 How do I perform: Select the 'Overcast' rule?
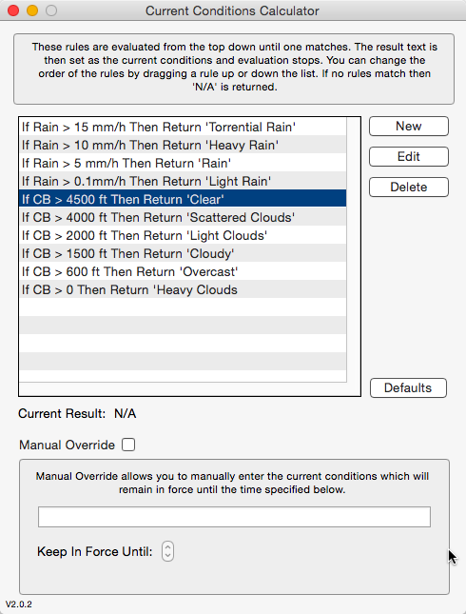(x=183, y=271)
